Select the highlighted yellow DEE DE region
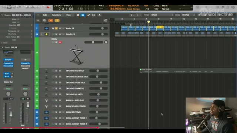The width and height of the screenshot is (237, 133). pyautogui.click(x=160, y=28)
